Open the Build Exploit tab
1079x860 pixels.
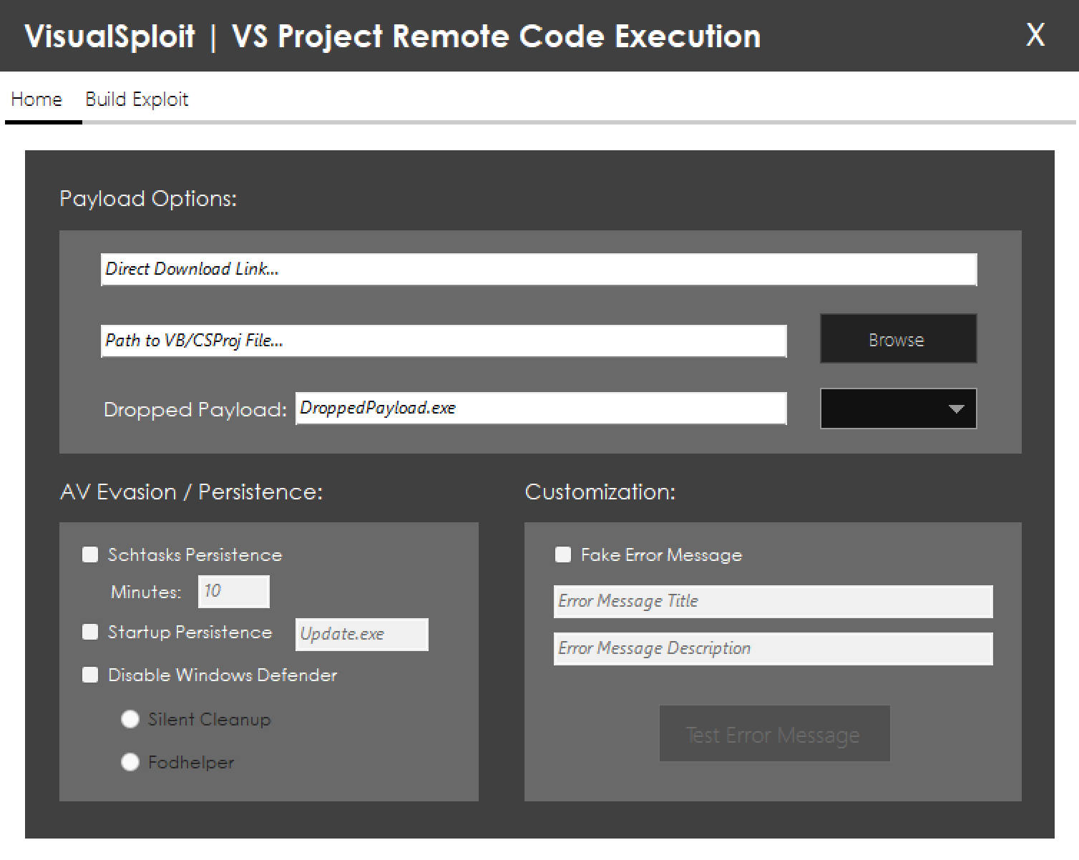click(137, 99)
